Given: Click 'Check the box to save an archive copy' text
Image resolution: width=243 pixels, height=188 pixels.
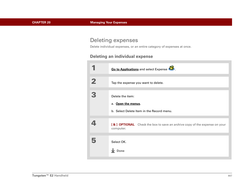Looking at the screenshot, I should pyautogui.click(x=168, y=126).
